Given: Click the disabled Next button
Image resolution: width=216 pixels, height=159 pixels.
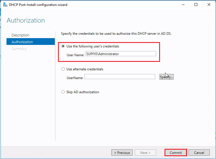Looking at the screenshot, I should 145,153.
